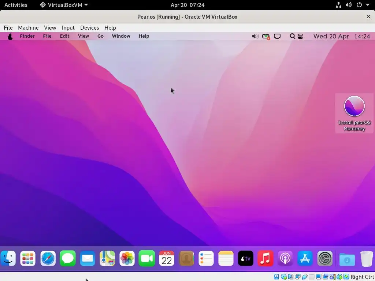Click GNOME top bar volume icon
Viewport: 375px width, 281px height.
pos(349,5)
